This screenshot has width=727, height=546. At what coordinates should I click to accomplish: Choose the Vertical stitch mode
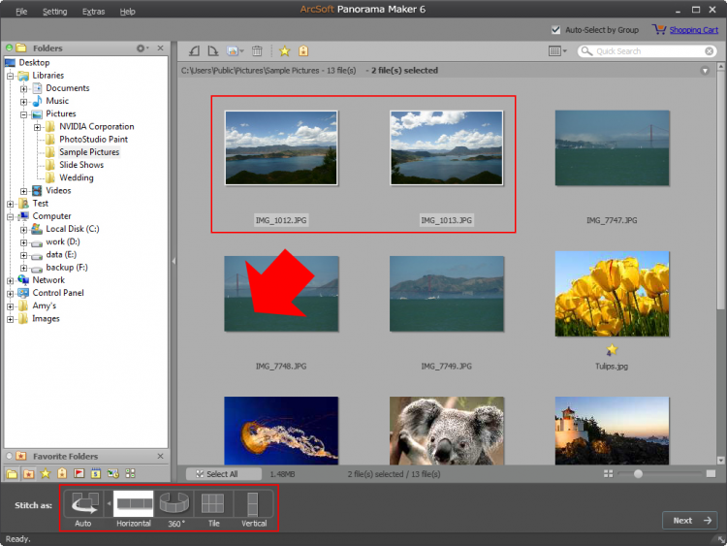coord(253,503)
